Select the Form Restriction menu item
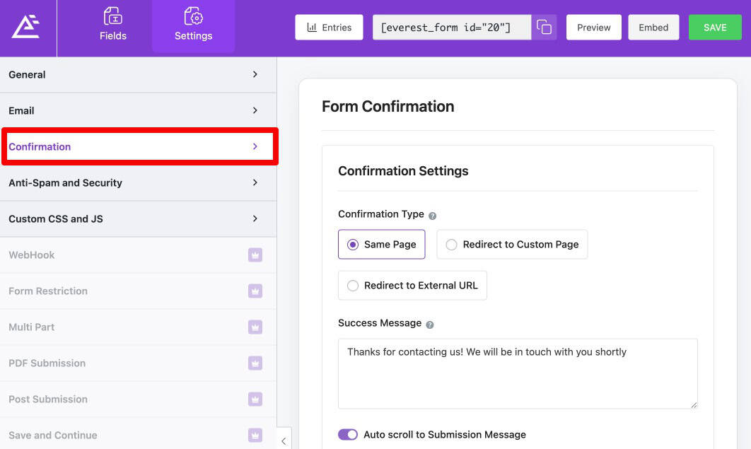Viewport: 751px width, 449px height. tap(138, 291)
